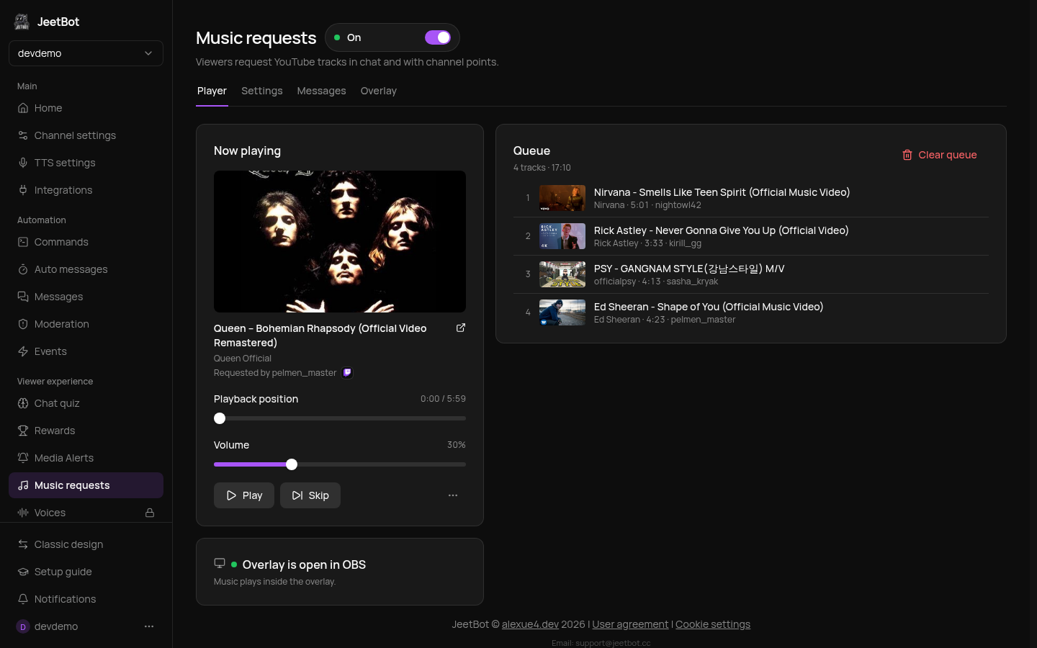
Task: Skip the current track
Action: [x=310, y=495]
